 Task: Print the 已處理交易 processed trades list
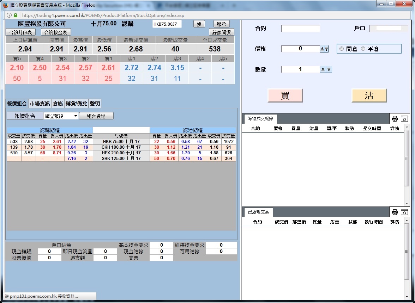pyautogui.click(x=395, y=212)
